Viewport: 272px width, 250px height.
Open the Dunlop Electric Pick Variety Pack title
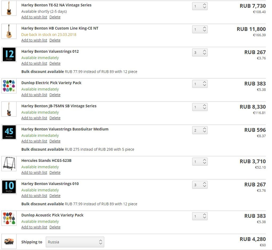pos(51,83)
